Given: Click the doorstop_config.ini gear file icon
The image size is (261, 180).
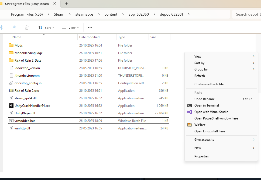Looking at the screenshot, I should tap(11, 83).
